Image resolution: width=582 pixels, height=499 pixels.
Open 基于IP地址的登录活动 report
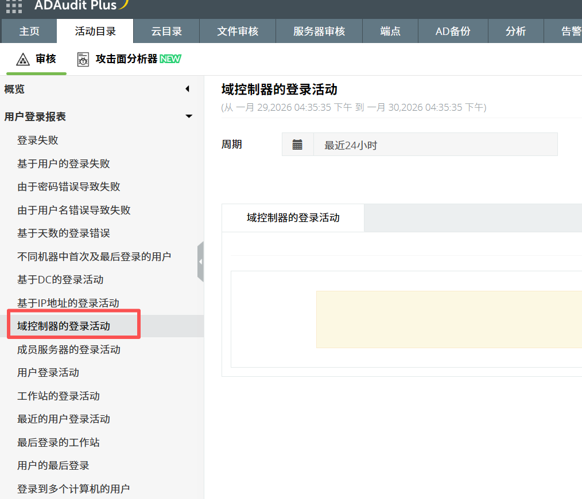[x=68, y=303]
